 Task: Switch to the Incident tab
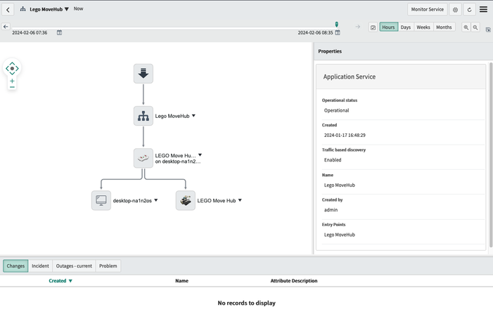(40, 266)
